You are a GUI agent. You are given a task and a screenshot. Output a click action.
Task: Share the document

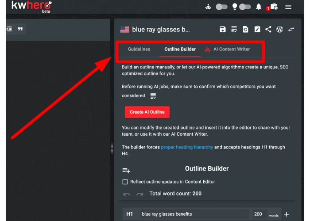(268, 30)
